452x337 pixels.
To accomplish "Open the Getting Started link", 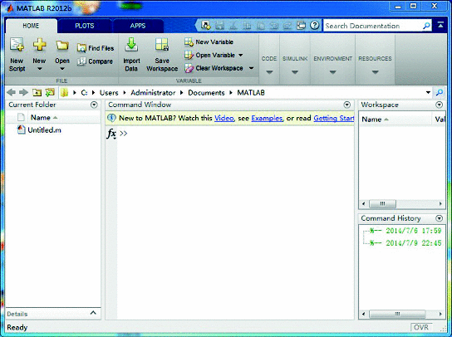I will (x=334, y=118).
